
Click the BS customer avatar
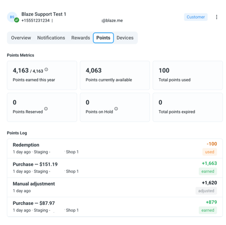(x=12, y=17)
